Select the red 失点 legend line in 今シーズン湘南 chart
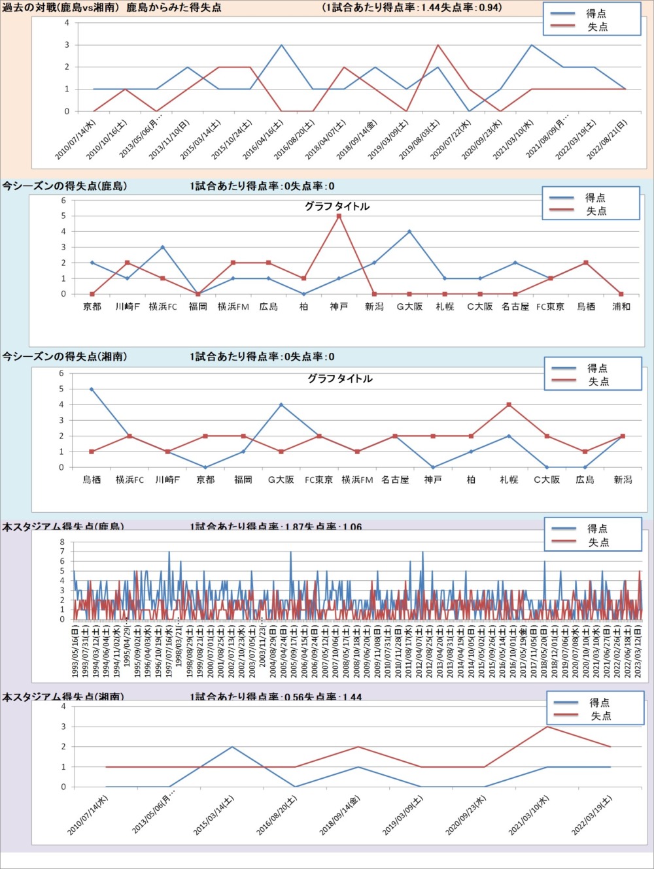Image resolution: width=654 pixels, height=869 pixels. (x=564, y=382)
